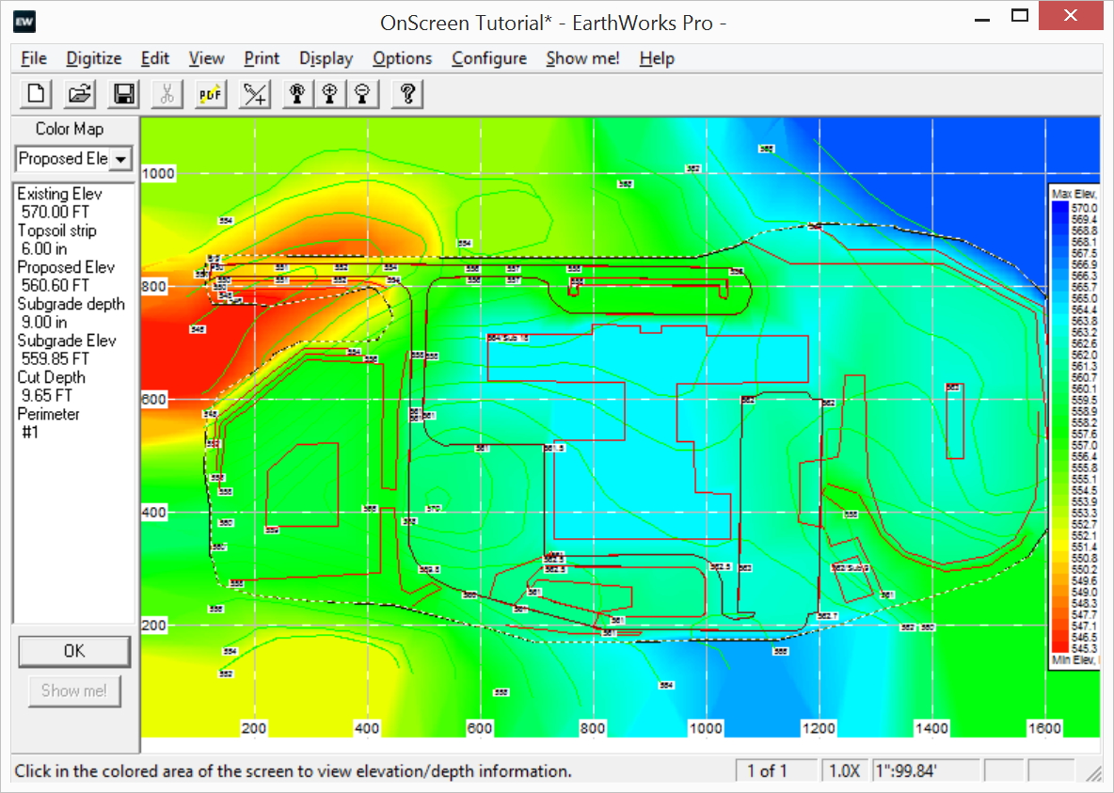Open a file using the folder icon
The width and height of the screenshot is (1114, 793).
click(x=80, y=94)
